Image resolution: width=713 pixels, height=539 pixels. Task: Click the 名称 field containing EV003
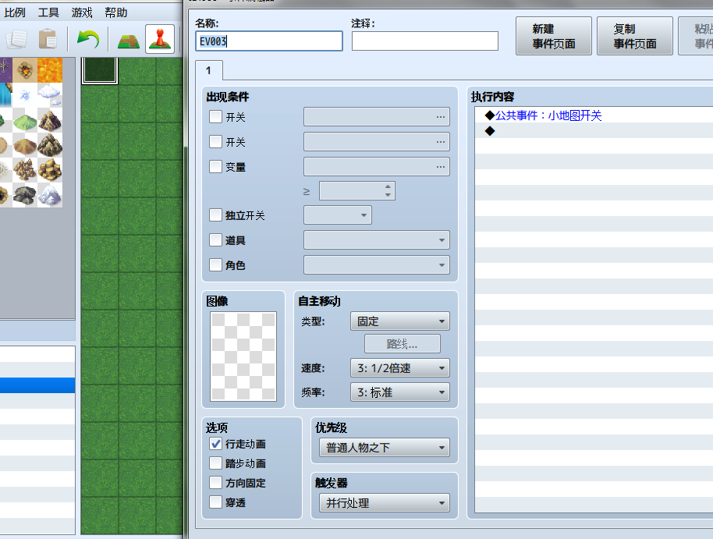pyautogui.click(x=269, y=41)
